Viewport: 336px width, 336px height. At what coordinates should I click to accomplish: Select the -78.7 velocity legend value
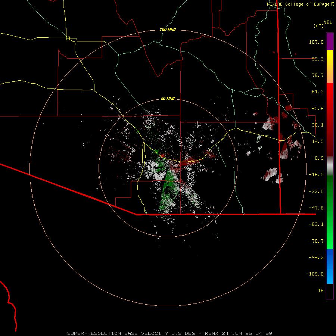[316, 241]
